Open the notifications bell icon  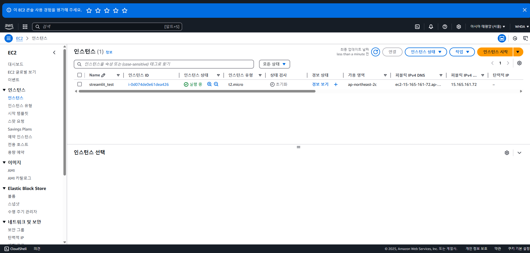click(431, 27)
